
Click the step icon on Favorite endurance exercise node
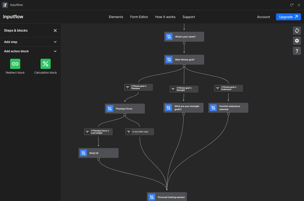(x=213, y=108)
